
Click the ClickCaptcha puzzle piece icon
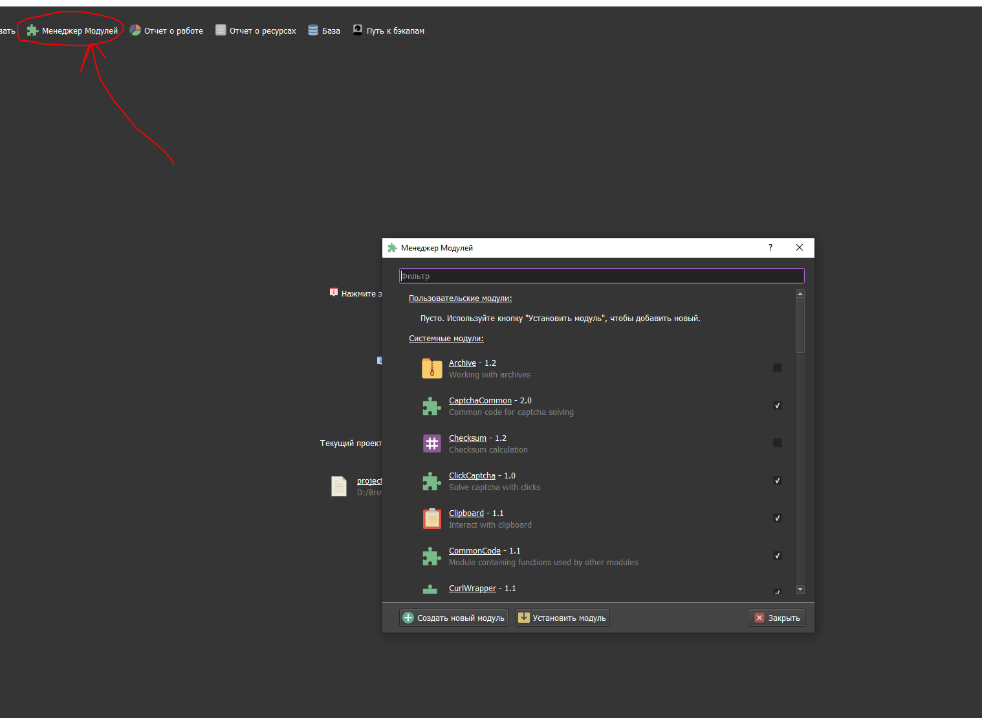pyautogui.click(x=431, y=481)
